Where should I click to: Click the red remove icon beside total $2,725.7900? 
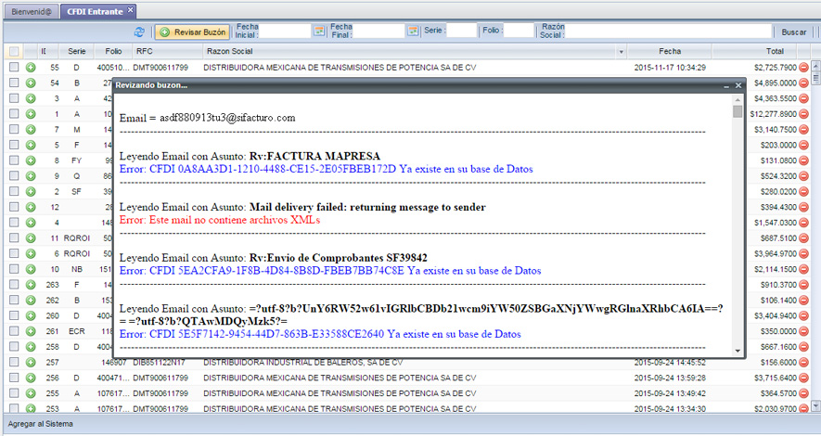(803, 68)
